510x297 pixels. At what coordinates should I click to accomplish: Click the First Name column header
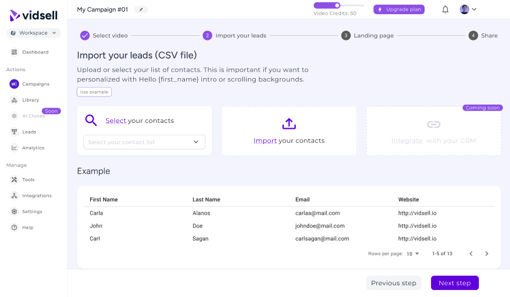(104, 199)
